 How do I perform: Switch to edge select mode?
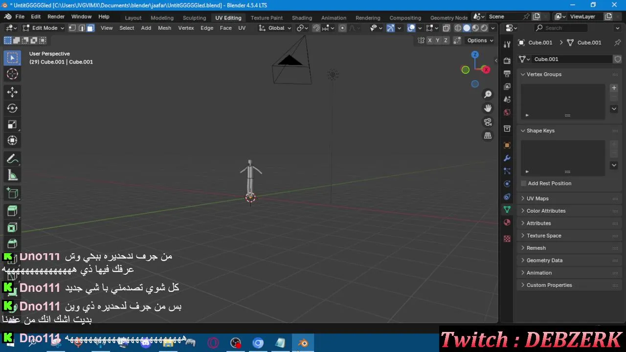point(81,28)
